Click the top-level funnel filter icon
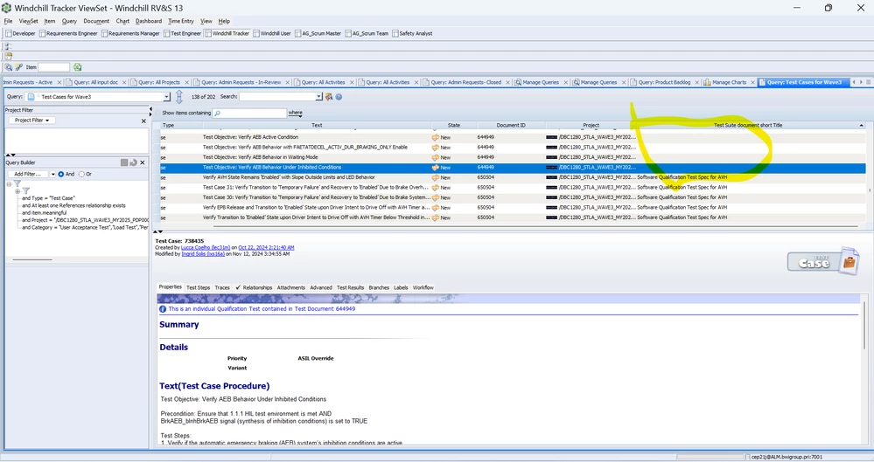 [17, 183]
